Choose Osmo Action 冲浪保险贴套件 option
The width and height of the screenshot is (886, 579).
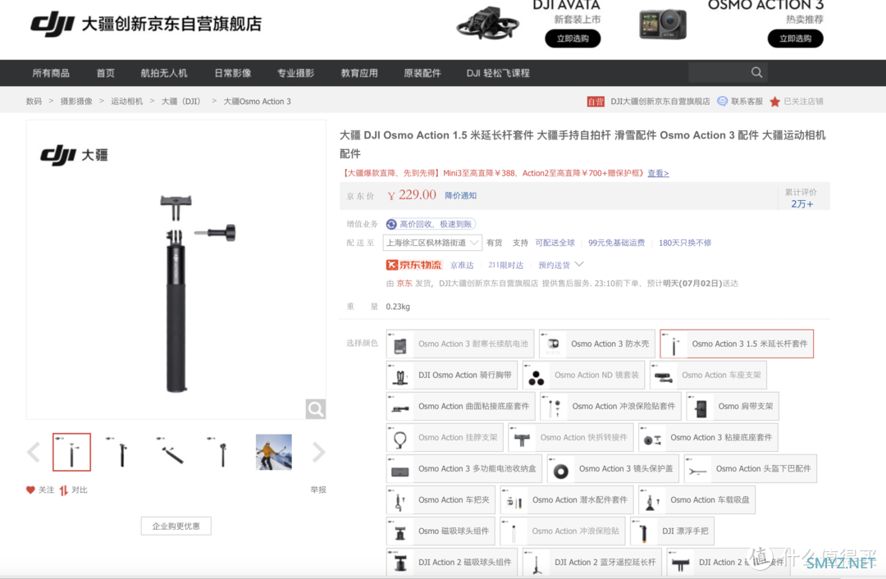(610, 406)
